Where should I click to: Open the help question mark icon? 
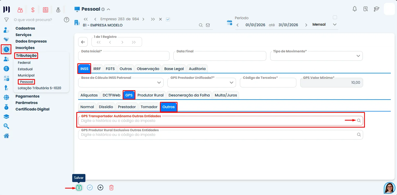pos(67,20)
